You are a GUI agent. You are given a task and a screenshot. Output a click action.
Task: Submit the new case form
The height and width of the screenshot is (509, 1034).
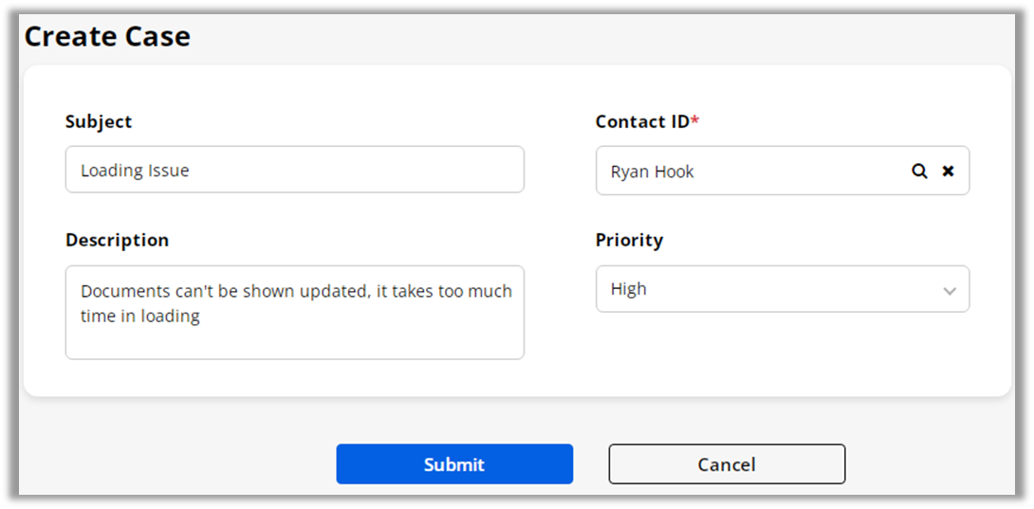(454, 464)
